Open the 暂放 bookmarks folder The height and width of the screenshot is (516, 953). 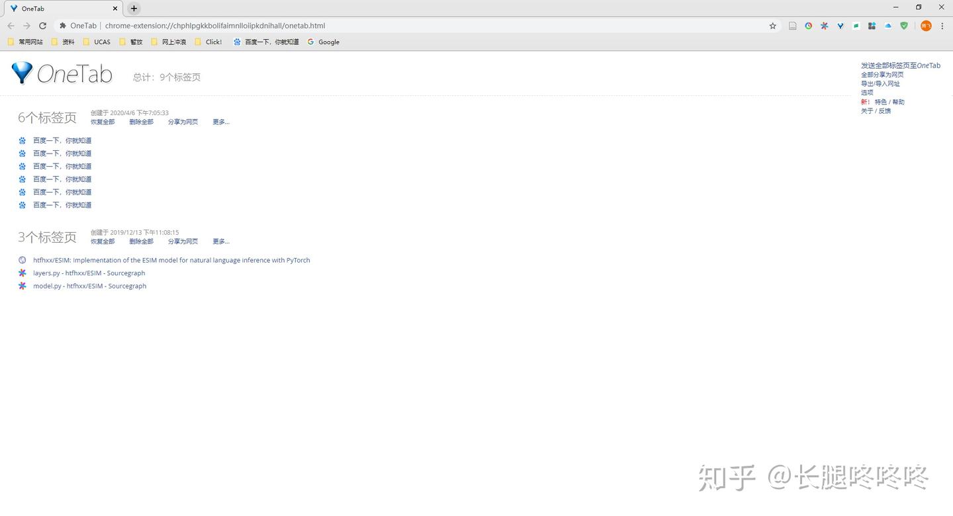tap(131, 42)
